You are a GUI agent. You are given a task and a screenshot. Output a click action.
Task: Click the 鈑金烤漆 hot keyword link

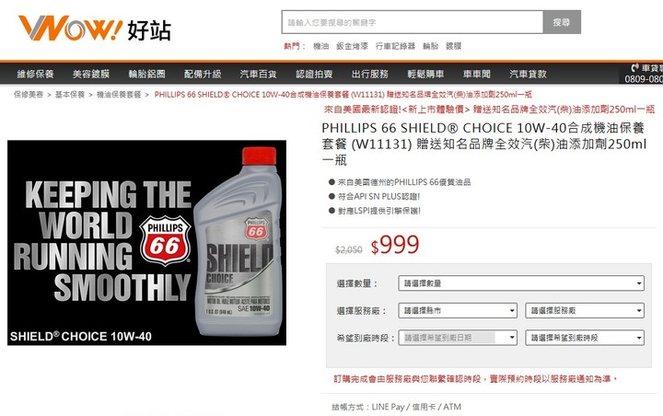pyautogui.click(x=352, y=46)
